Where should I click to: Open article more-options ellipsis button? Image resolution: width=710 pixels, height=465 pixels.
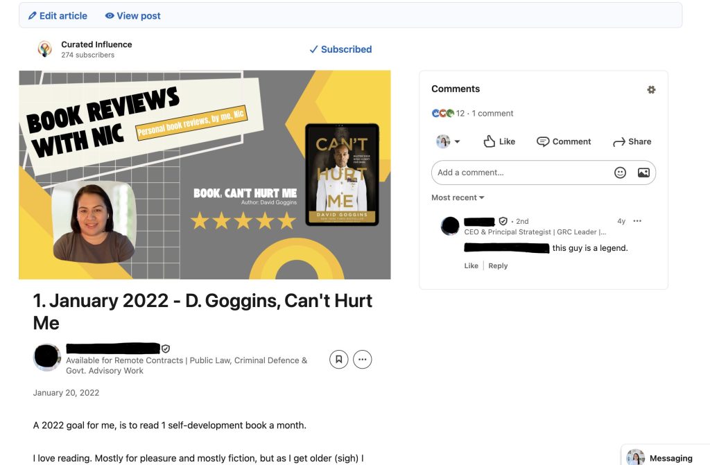362,360
